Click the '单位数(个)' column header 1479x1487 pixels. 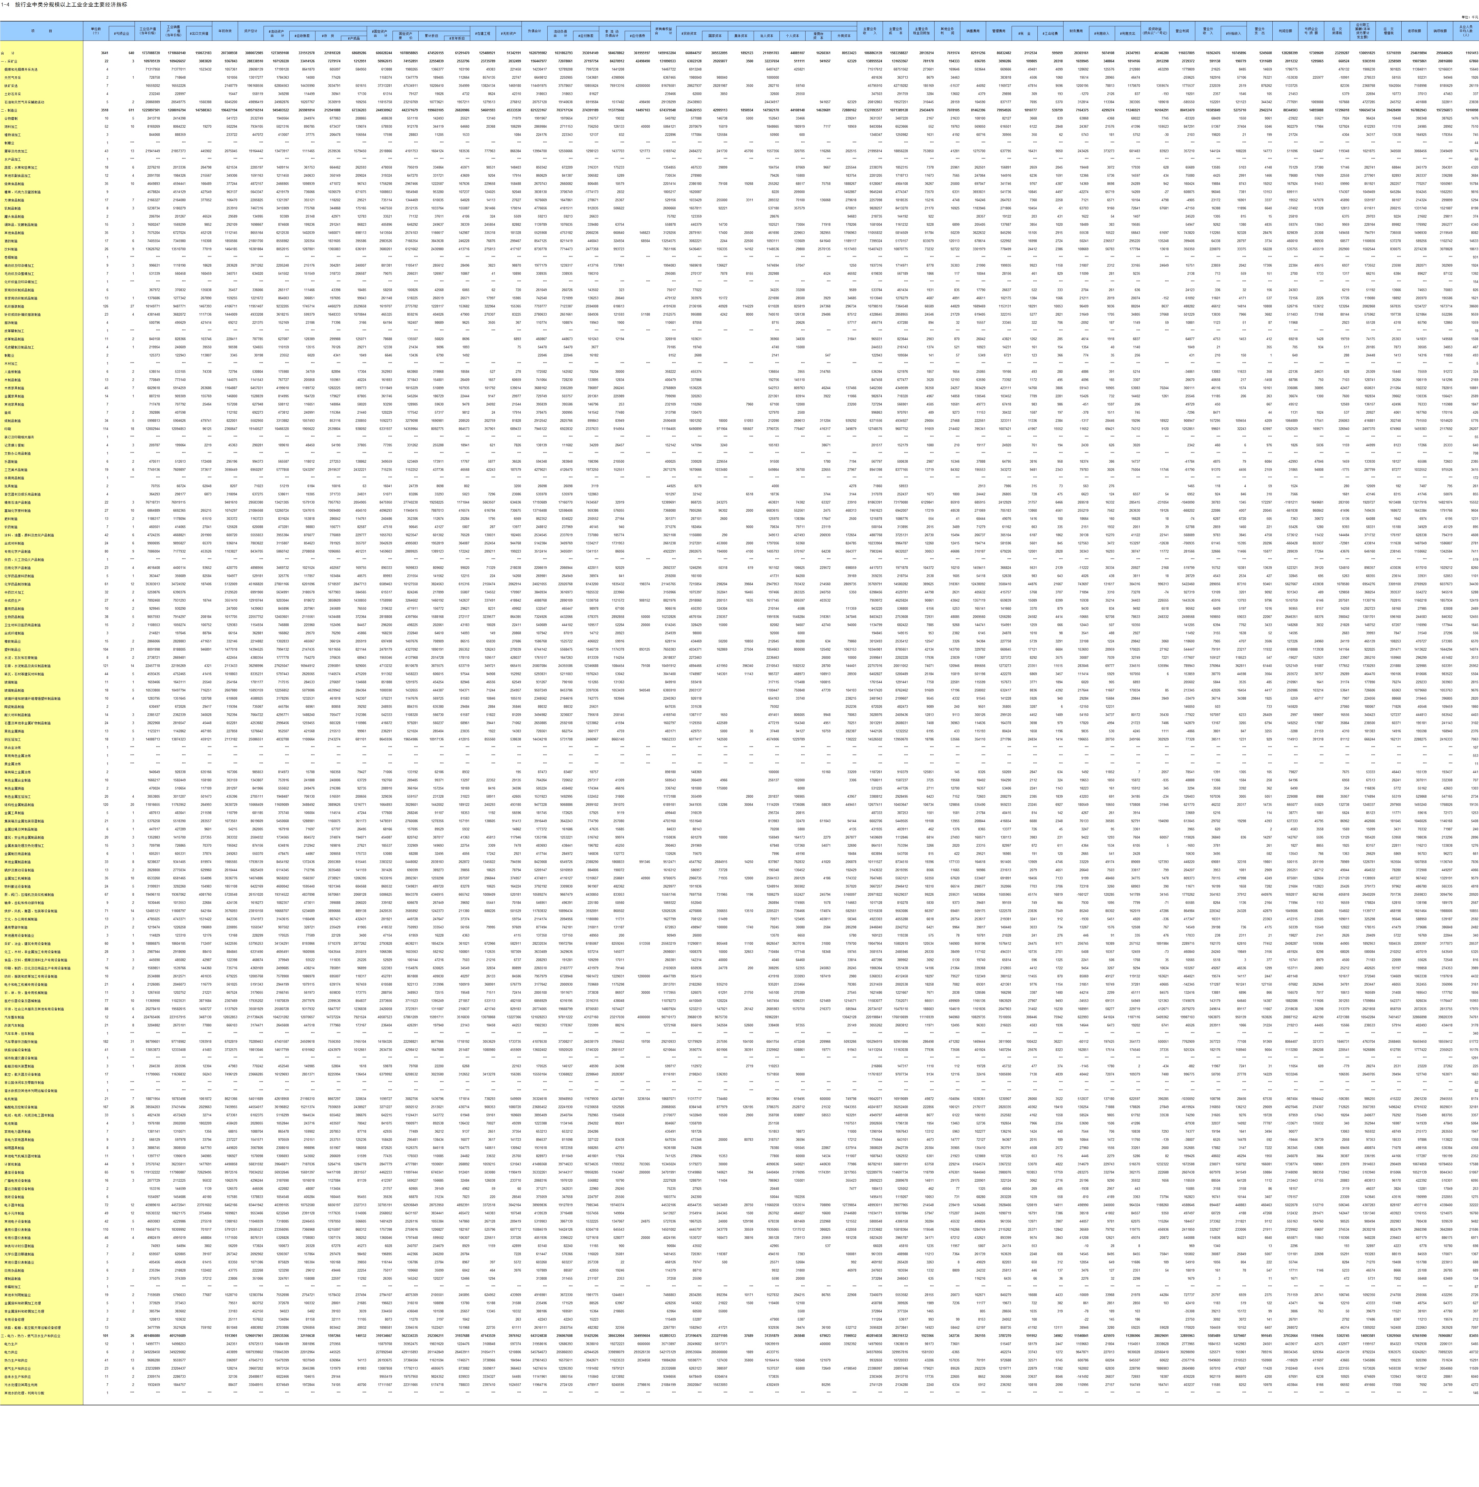tap(96, 31)
